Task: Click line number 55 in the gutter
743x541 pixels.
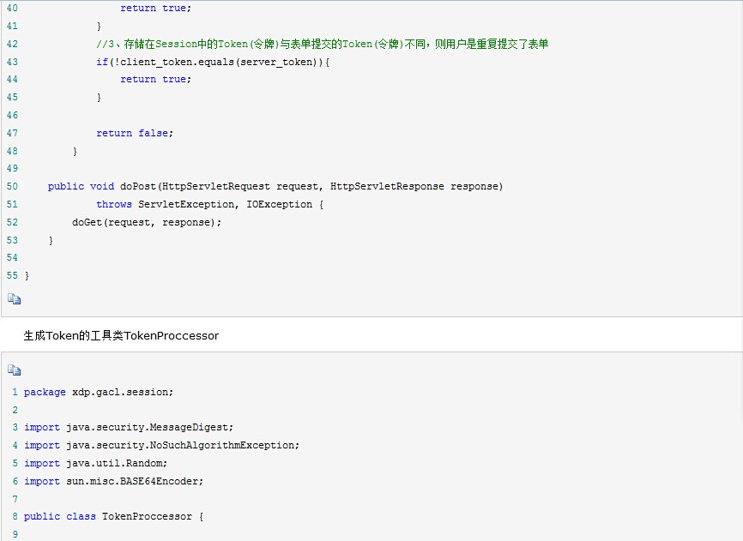Action: (x=12, y=275)
